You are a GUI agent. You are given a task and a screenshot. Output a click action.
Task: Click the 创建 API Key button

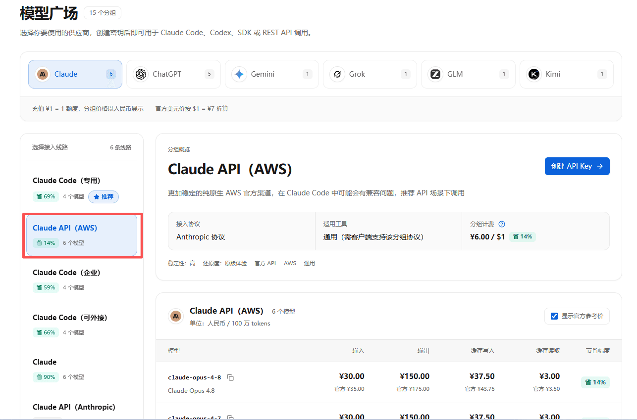point(577,166)
